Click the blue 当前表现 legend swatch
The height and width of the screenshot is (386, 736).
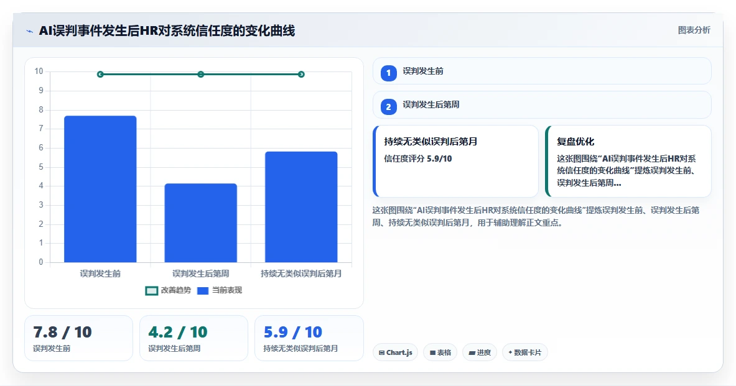pyautogui.click(x=203, y=291)
